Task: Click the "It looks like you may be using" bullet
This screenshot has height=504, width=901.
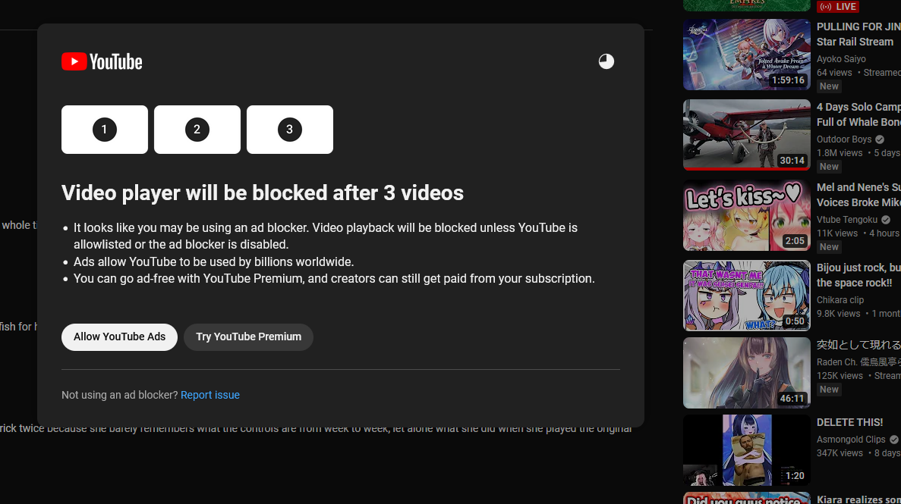Action: click(x=325, y=236)
